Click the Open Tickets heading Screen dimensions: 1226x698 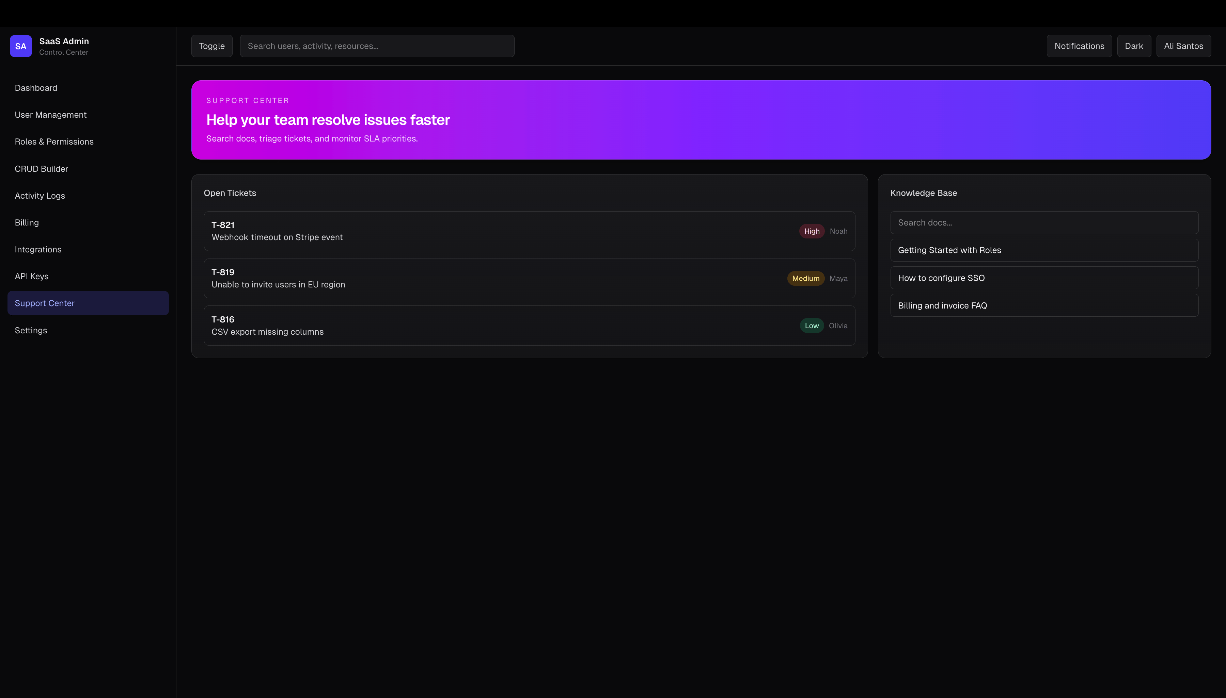pyautogui.click(x=230, y=193)
